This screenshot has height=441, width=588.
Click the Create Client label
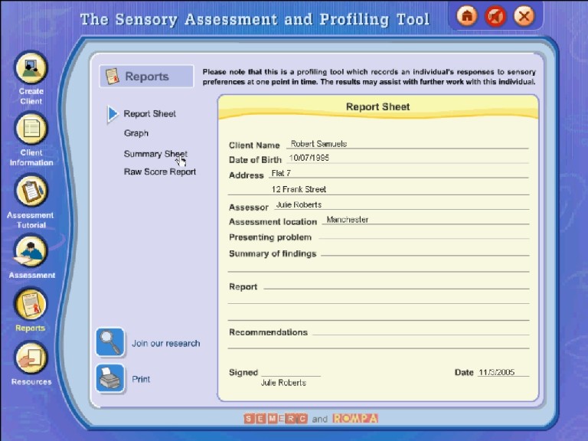tap(31, 96)
